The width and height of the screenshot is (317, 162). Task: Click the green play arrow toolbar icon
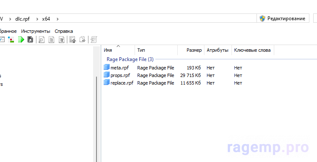click(21, 40)
